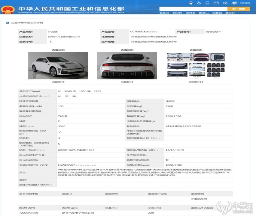Select product name 纯电动轿车

213,32
